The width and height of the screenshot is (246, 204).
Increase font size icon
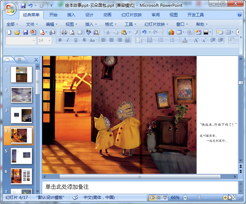[196, 40]
